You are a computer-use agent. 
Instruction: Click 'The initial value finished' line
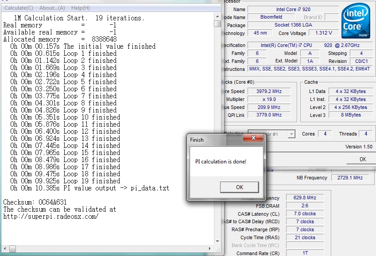coord(83,47)
